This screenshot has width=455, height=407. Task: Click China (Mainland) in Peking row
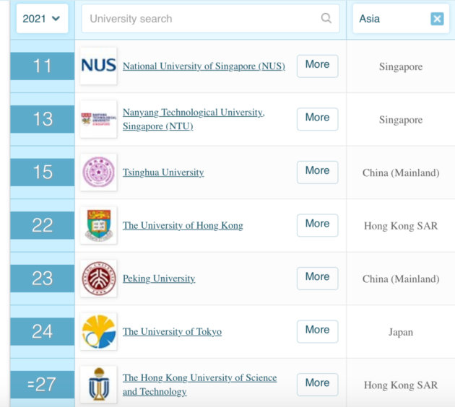coord(401,279)
